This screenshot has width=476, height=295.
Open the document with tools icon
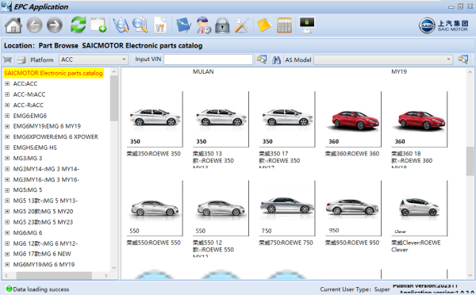tap(160, 25)
